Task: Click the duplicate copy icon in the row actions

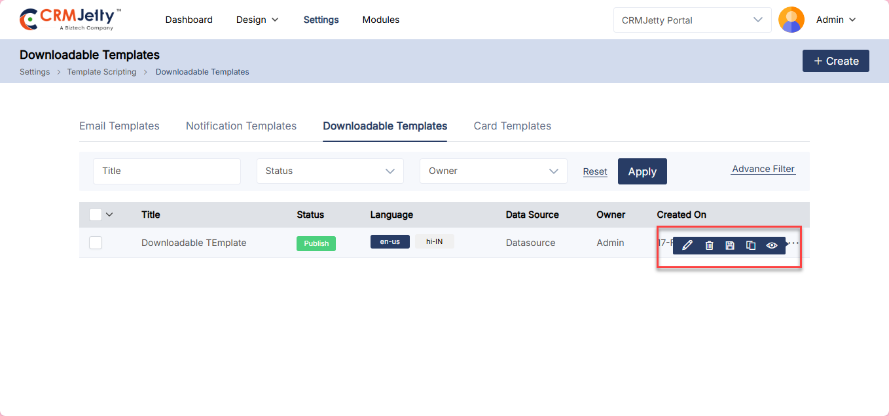Action: pyautogui.click(x=751, y=245)
